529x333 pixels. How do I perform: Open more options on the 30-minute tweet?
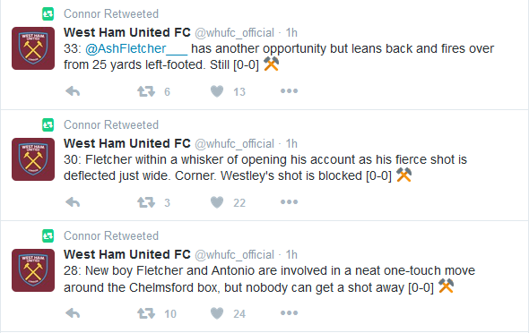(x=289, y=202)
